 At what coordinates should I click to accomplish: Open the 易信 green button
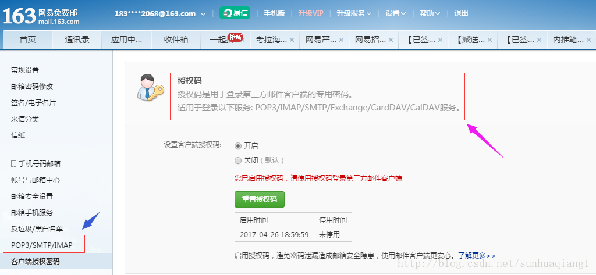click(x=235, y=13)
